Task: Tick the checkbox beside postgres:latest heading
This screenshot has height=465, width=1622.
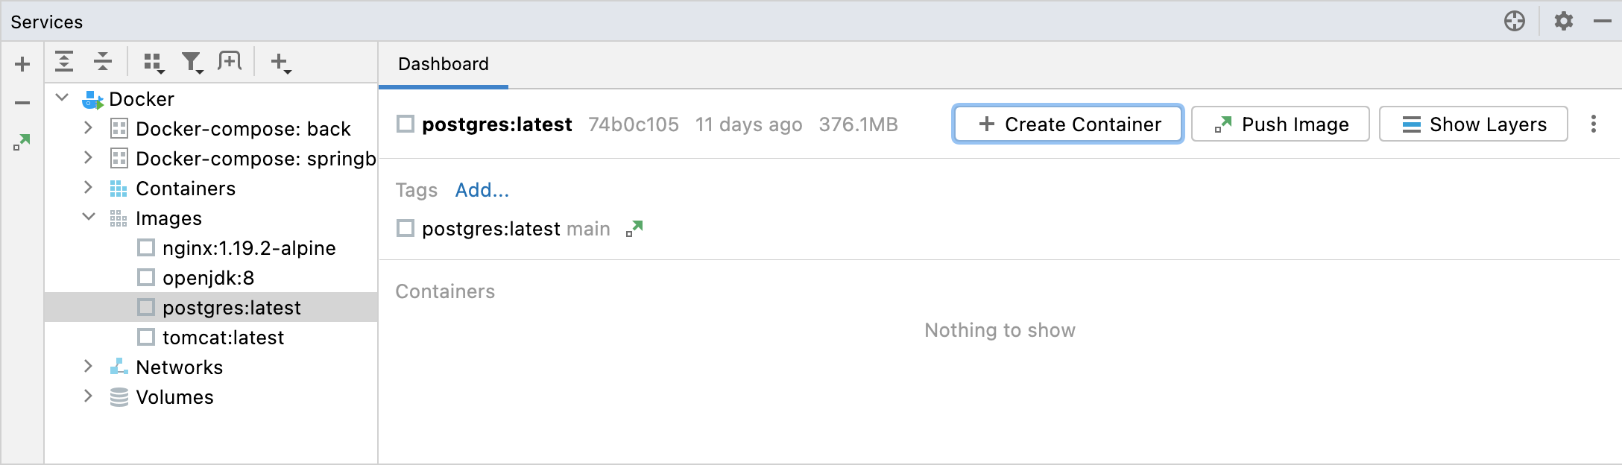Action: 406,124
